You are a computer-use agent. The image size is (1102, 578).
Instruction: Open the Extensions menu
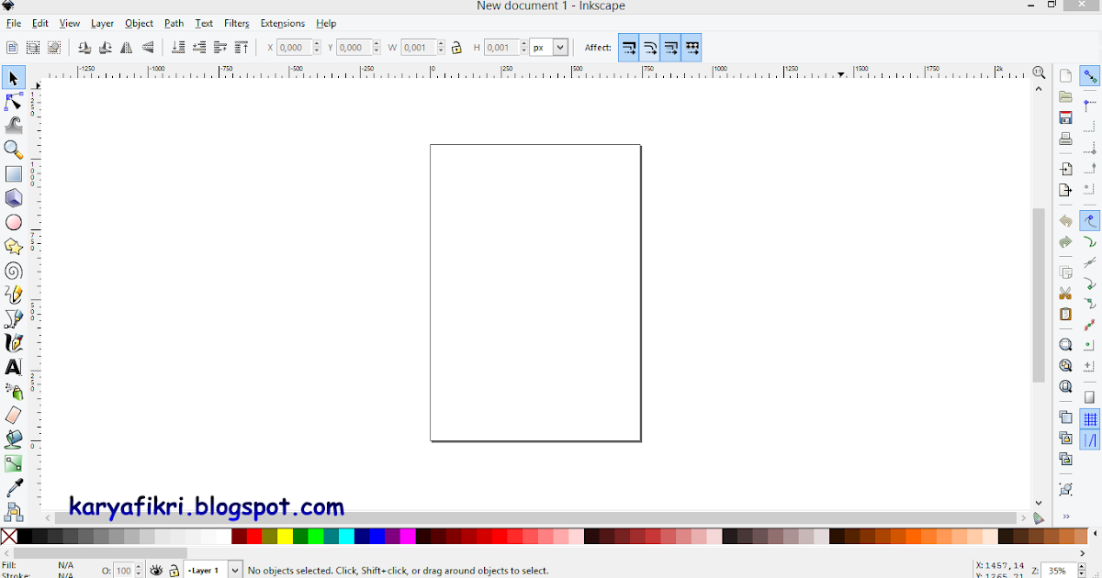[283, 23]
